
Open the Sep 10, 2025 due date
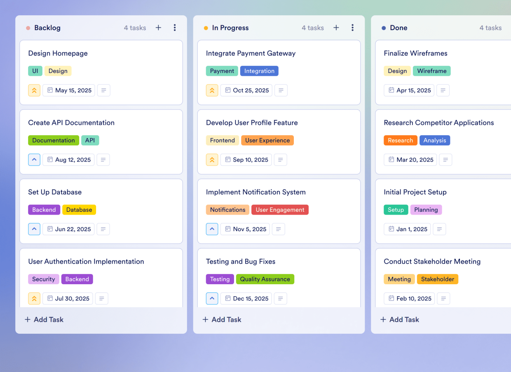click(246, 159)
